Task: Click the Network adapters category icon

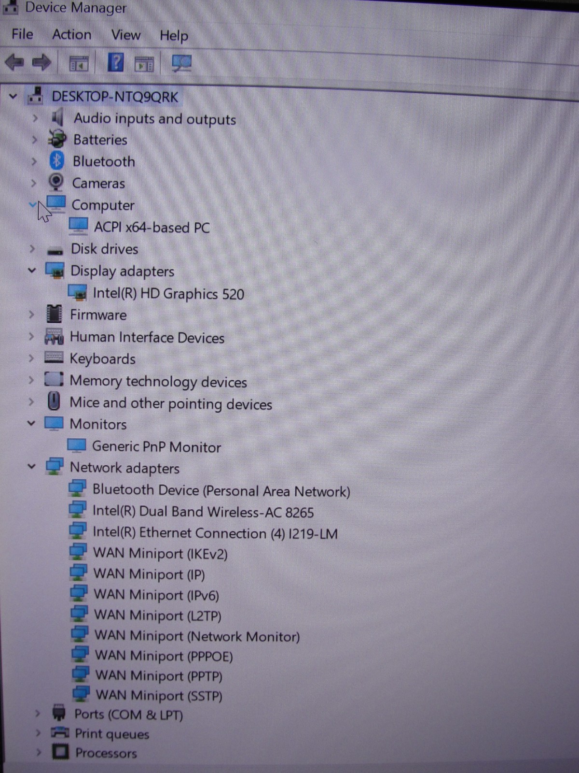Action: pos(55,467)
